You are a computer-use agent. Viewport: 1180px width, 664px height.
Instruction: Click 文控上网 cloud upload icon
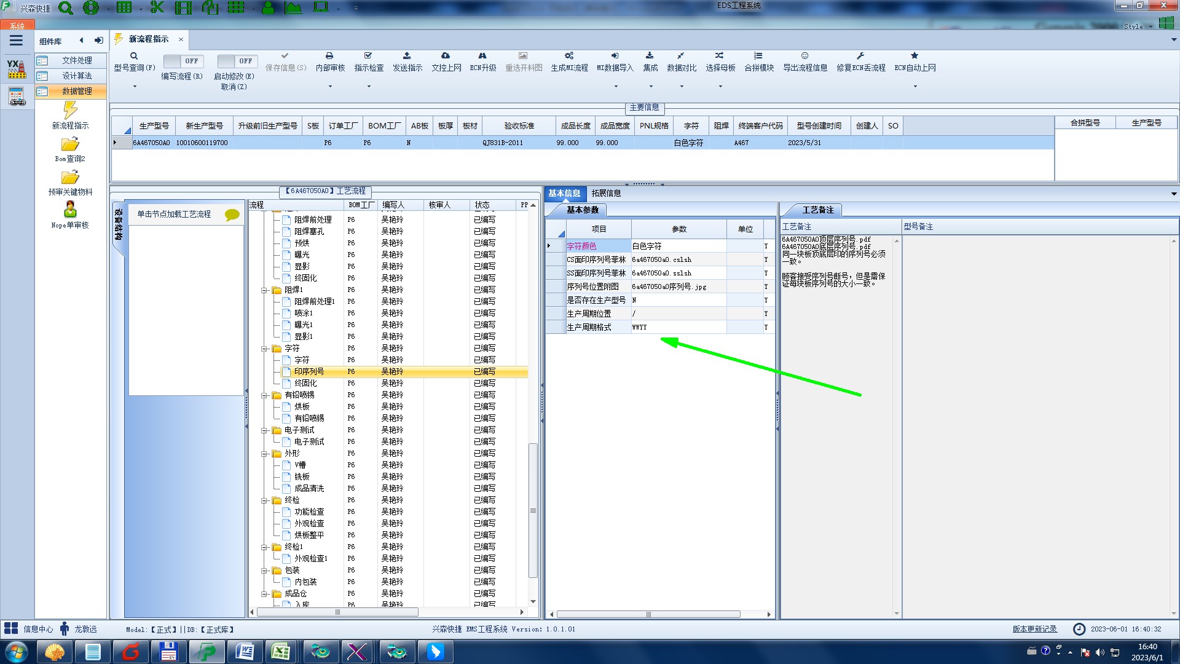446,56
